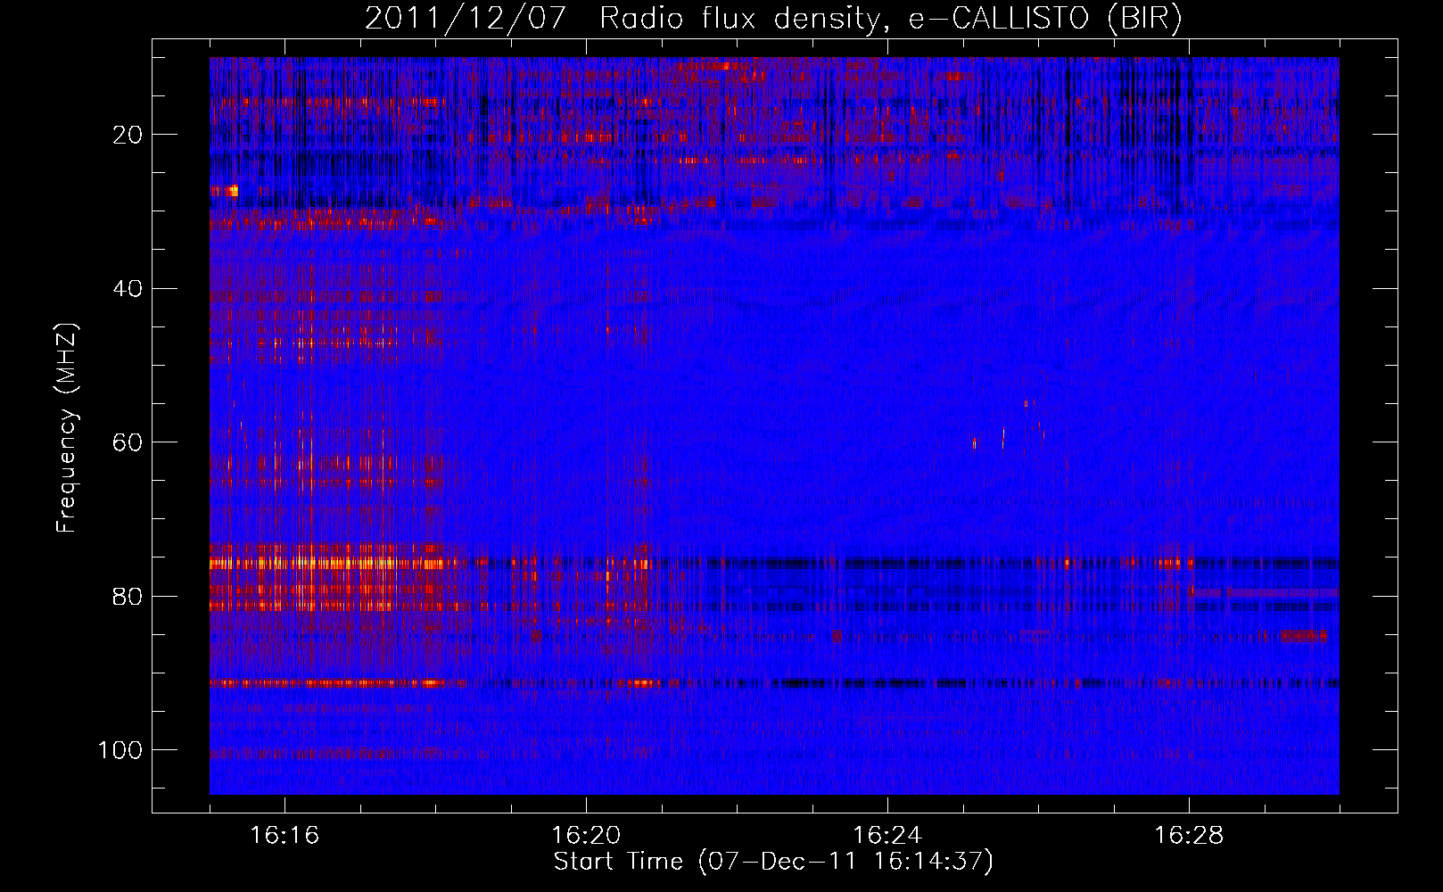
Task: Select the 16:24 time tick label
Action: pos(887,836)
